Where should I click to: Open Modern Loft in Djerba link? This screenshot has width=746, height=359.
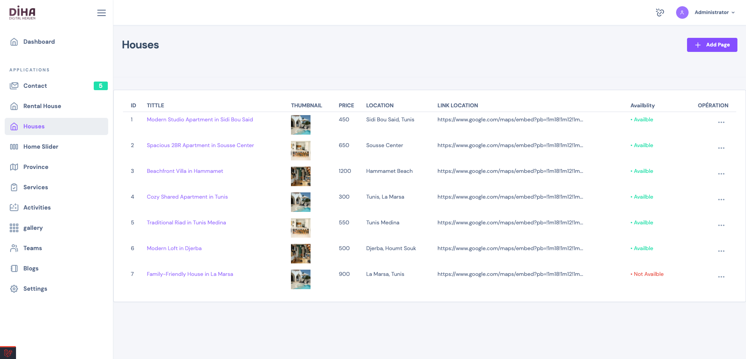coord(174,248)
